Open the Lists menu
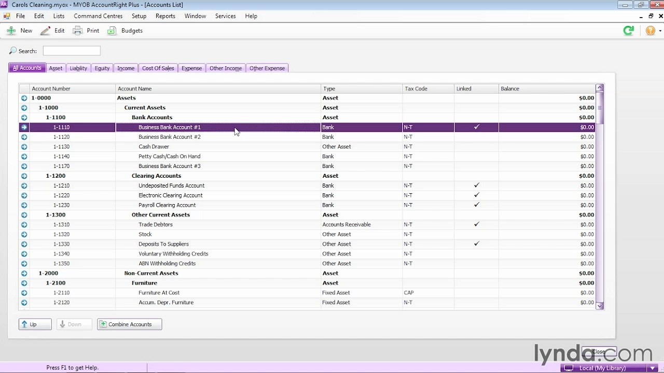Screen dimensions: 664x373 (x=59, y=16)
